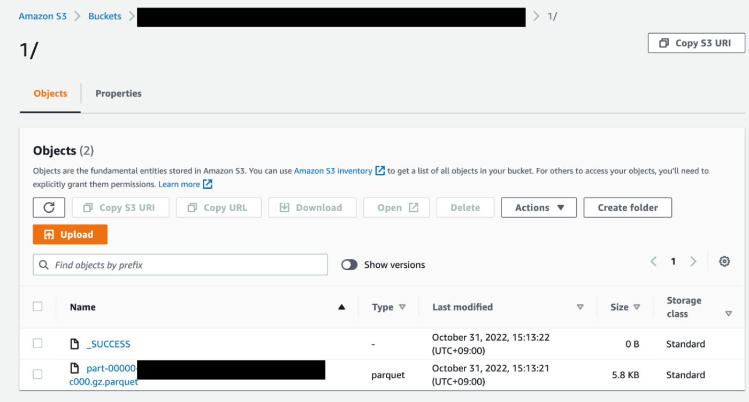Image resolution: width=749 pixels, height=402 pixels.
Task: Click the refresh objects icon button
Action: tap(49, 207)
